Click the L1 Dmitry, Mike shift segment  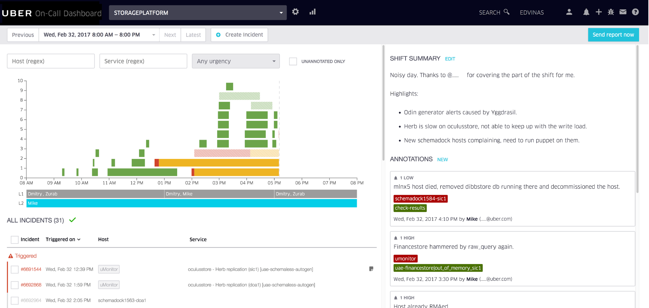pos(219,194)
